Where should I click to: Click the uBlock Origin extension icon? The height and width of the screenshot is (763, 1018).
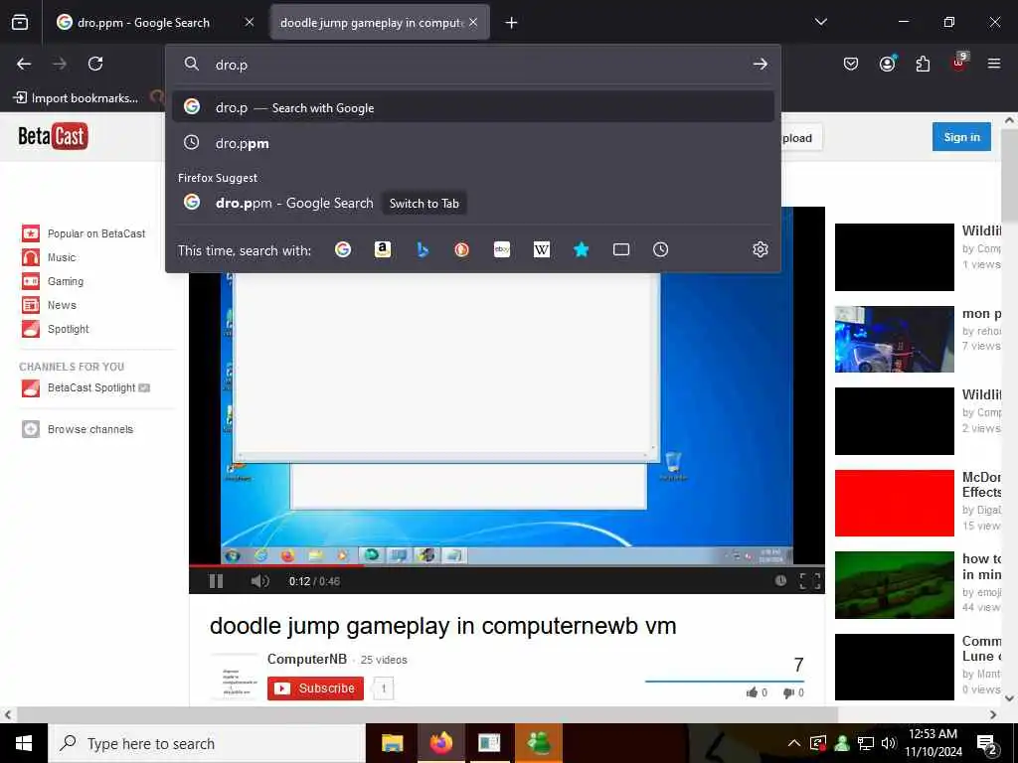coord(959,63)
